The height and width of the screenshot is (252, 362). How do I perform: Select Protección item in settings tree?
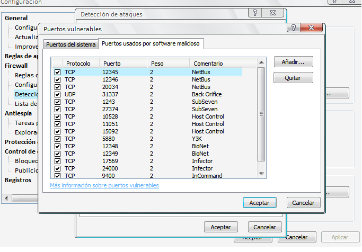point(21,142)
